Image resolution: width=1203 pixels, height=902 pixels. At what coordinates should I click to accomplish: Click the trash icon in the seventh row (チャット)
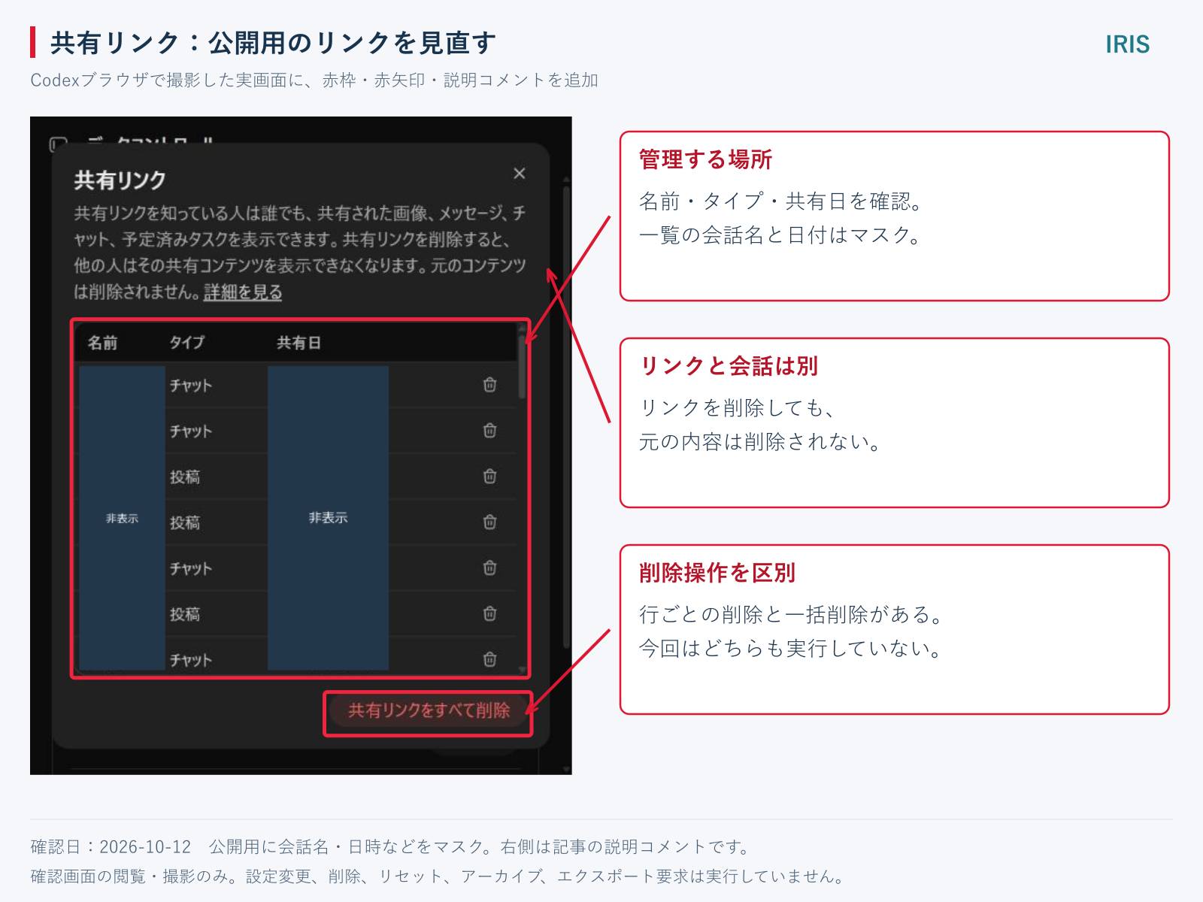coord(489,660)
